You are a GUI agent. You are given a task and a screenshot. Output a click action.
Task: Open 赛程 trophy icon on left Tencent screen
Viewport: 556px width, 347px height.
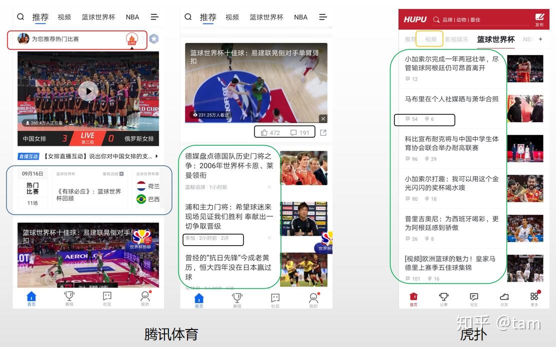tap(69, 299)
